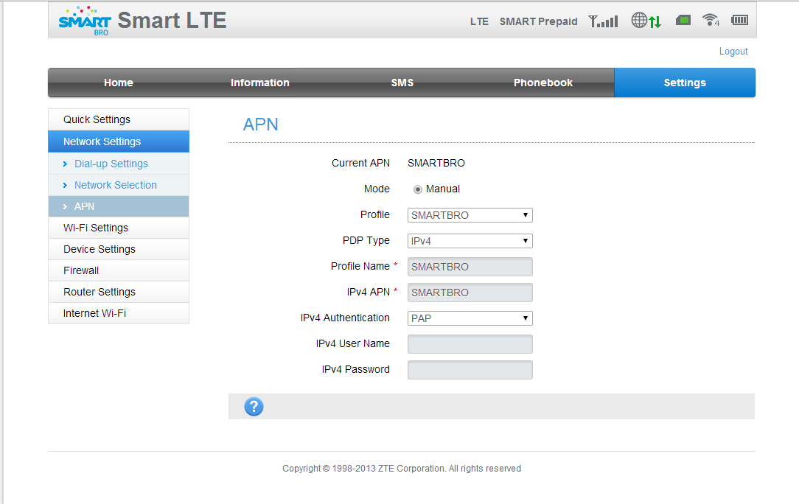
Task: Click the IPv4 User Name field
Action: [x=470, y=344]
